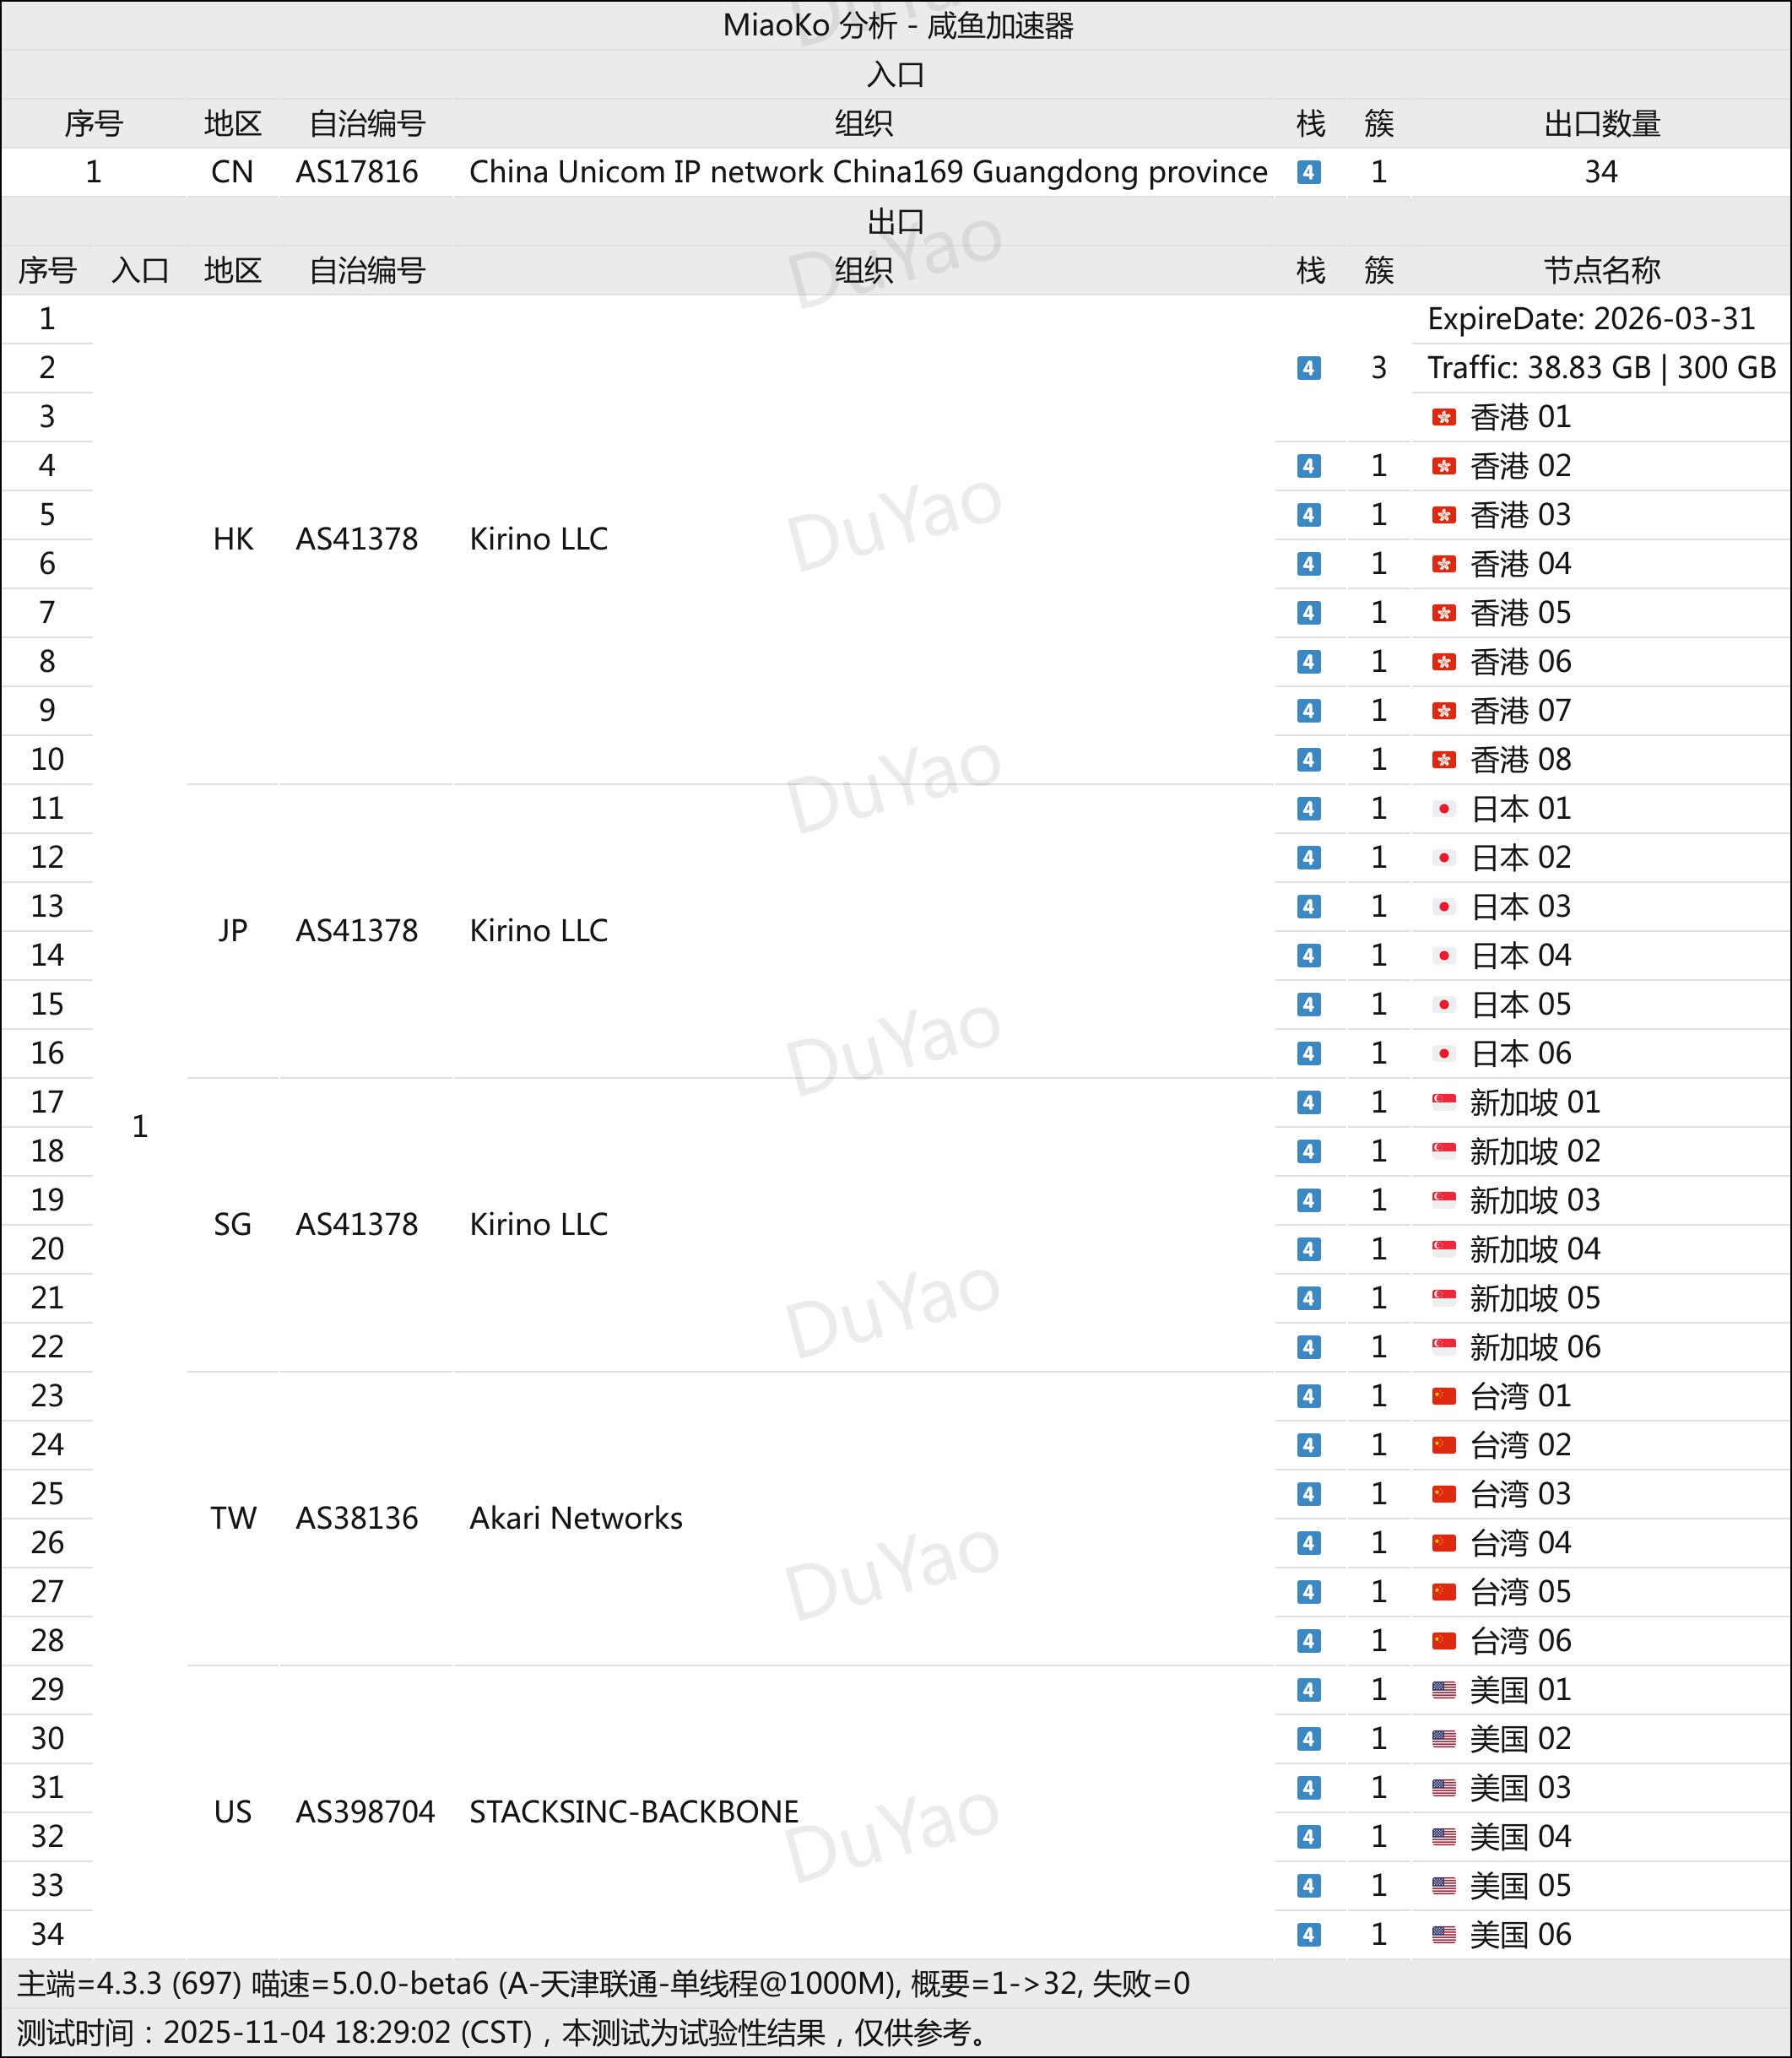Click the IPv4 badge on 香港 05 row
The image size is (1792, 2058).
tap(1308, 613)
